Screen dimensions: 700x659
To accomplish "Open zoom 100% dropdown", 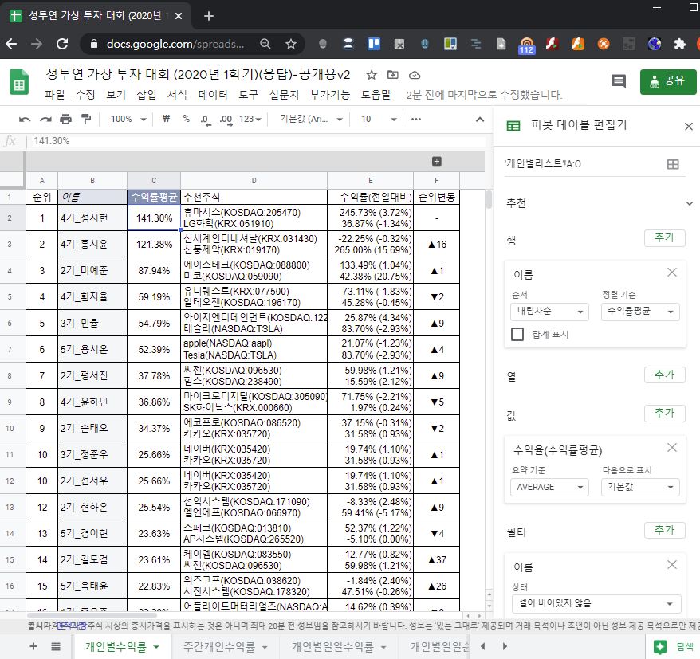I will point(128,119).
